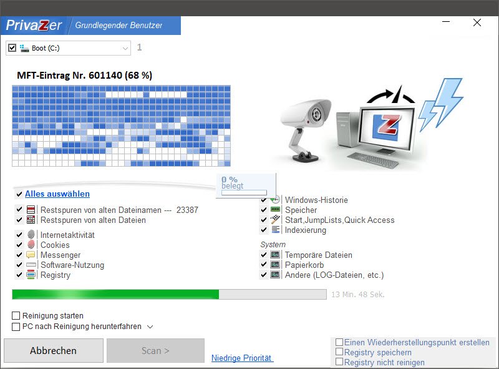Screen dimensions: 499x369
Task: Uncheck Start, JumpLists, Quick Access checkbox
Action: [264, 220]
